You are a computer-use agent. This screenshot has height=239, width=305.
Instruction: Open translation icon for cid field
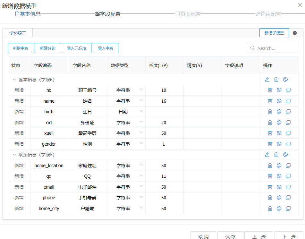(x=279, y=123)
